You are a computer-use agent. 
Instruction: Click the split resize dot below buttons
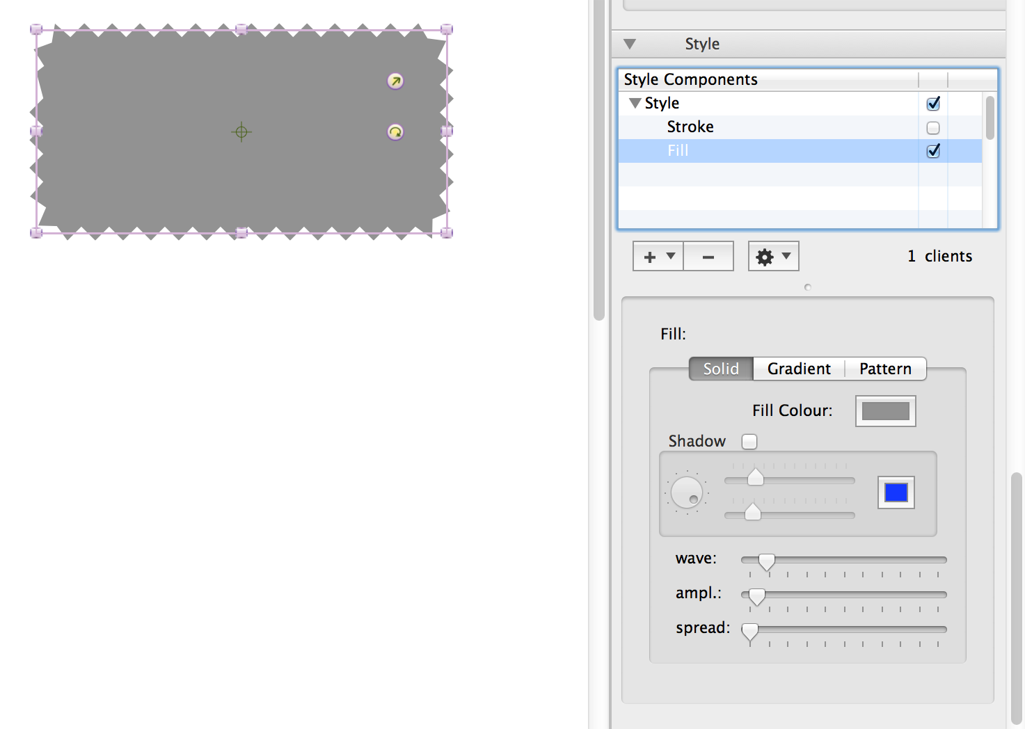(807, 287)
